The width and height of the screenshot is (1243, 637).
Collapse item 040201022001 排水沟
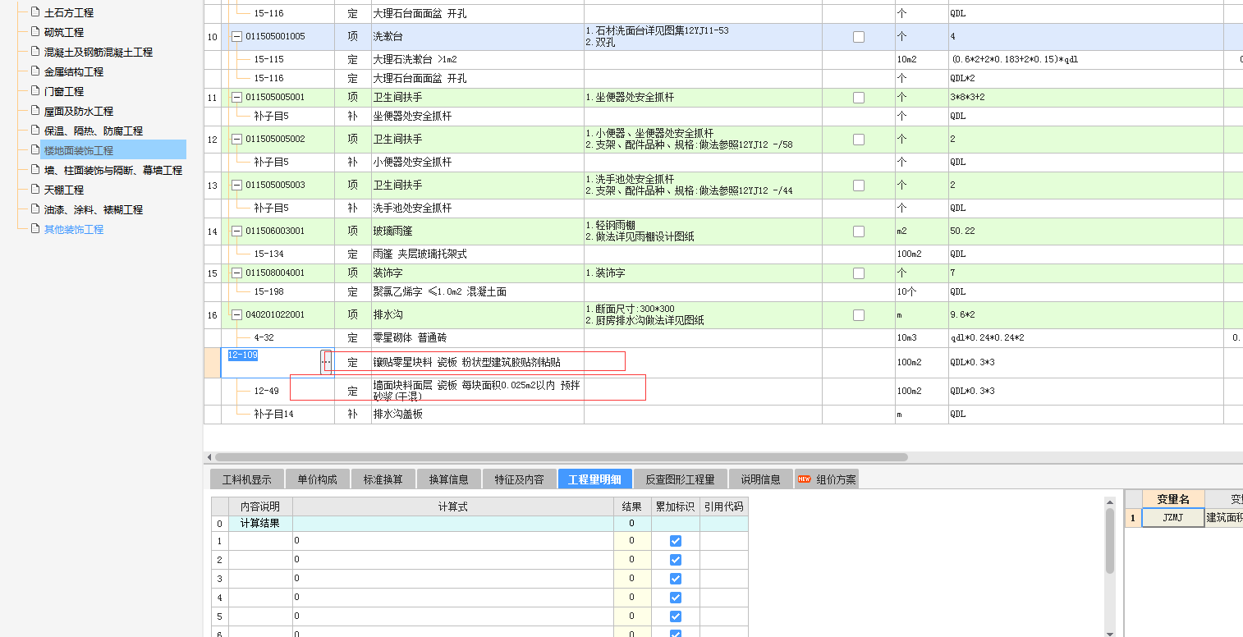(x=237, y=314)
